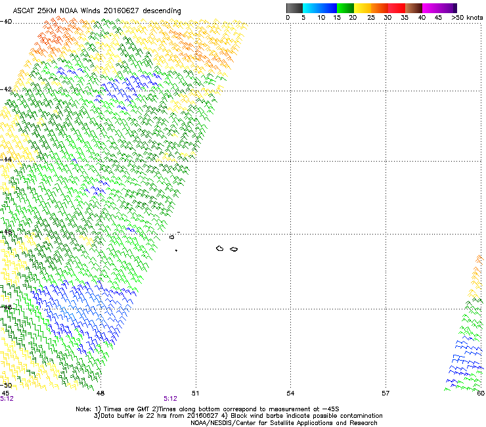Viewport: 486px width, 427px height.
Task: Click the '>50 knots' legend label
Action: 467,17
